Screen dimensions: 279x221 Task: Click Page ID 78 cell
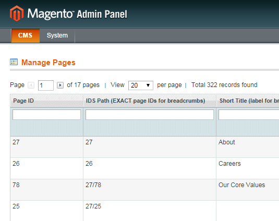pyautogui.click(x=46, y=190)
